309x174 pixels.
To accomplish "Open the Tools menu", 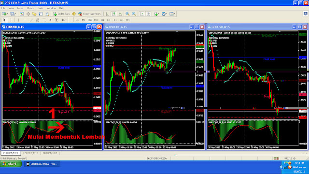I will pos(40,8).
